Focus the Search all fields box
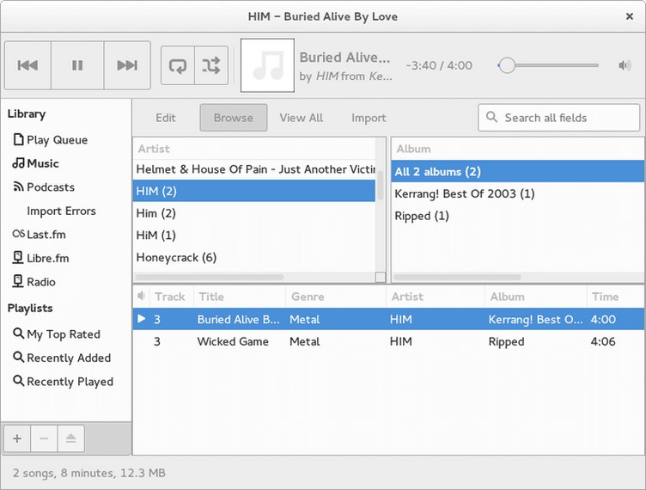Screen dimensions: 646x490 pyautogui.click(x=558, y=118)
